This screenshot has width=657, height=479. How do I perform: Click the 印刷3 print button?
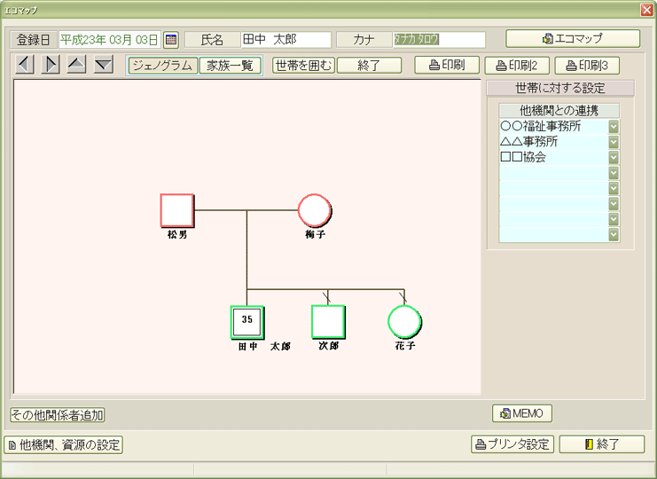[587, 66]
